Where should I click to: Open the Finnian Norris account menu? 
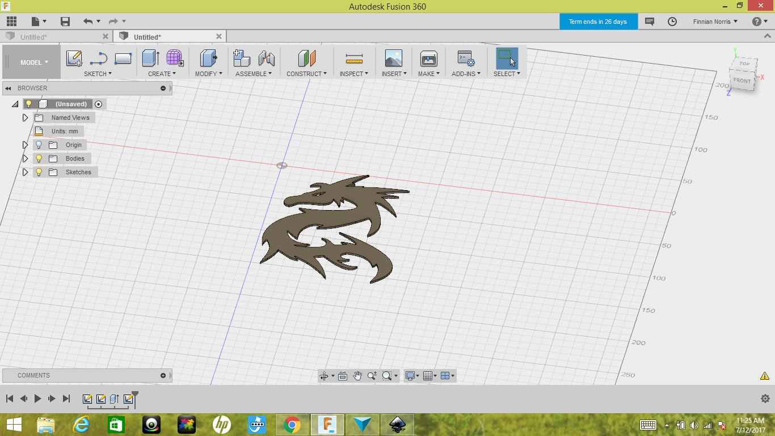click(715, 22)
